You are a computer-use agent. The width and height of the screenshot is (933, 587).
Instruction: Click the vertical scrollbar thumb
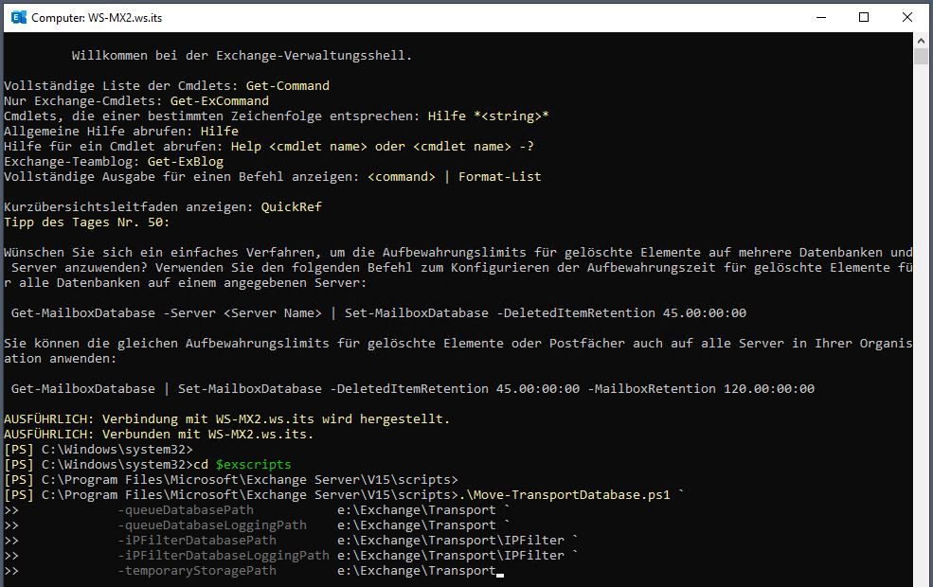(921, 57)
